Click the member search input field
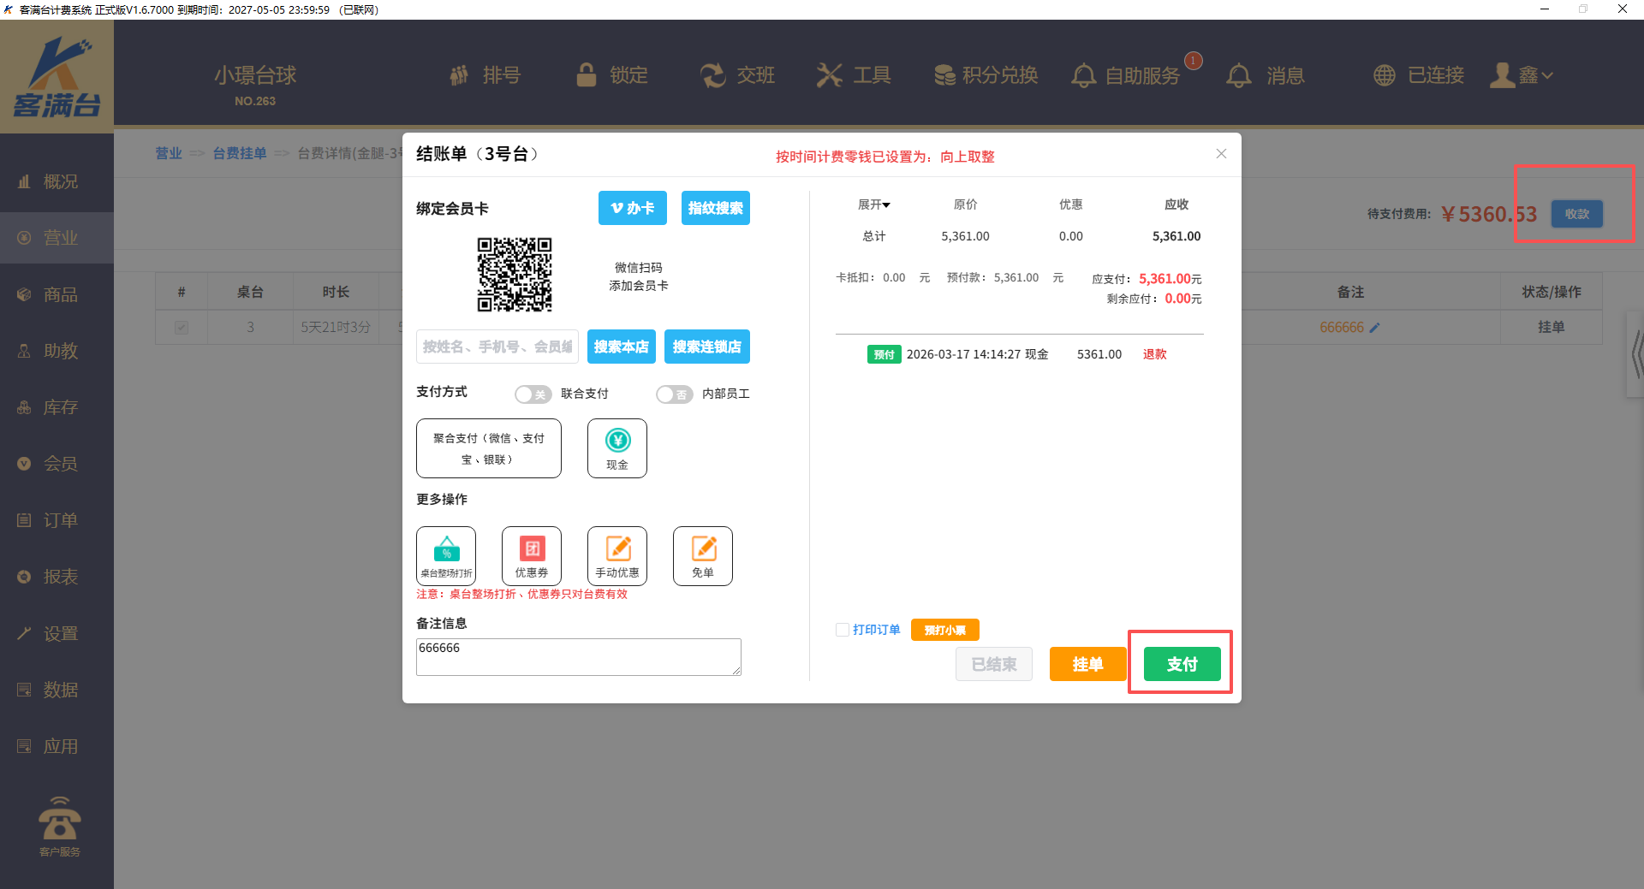This screenshot has height=889, width=1644. 497,347
